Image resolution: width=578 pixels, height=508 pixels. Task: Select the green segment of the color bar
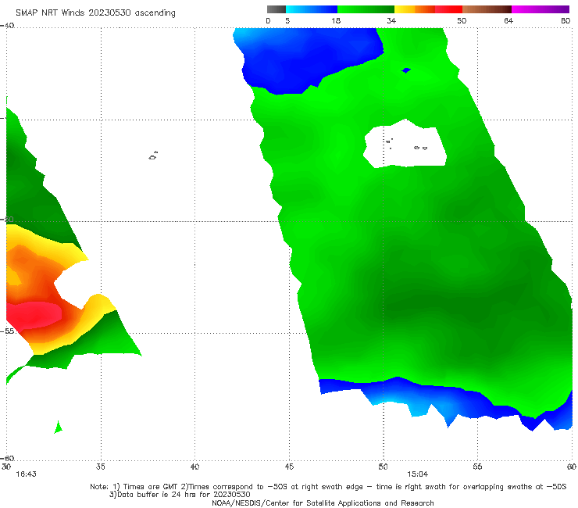(x=366, y=9)
